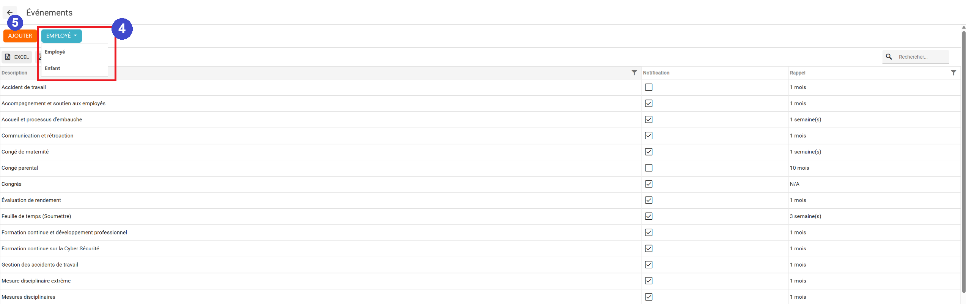The height and width of the screenshot is (304, 966).
Task: Select Employé from the dropdown list
Action: pyautogui.click(x=55, y=52)
